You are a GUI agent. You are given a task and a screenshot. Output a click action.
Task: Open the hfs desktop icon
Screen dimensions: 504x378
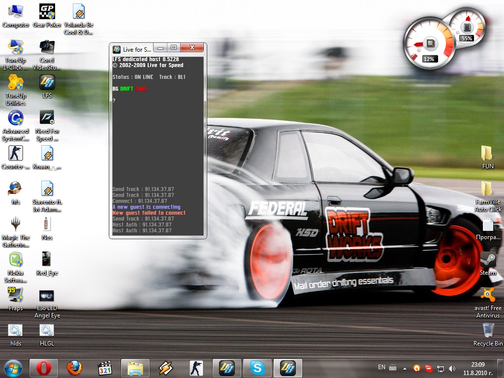[x=15, y=192]
